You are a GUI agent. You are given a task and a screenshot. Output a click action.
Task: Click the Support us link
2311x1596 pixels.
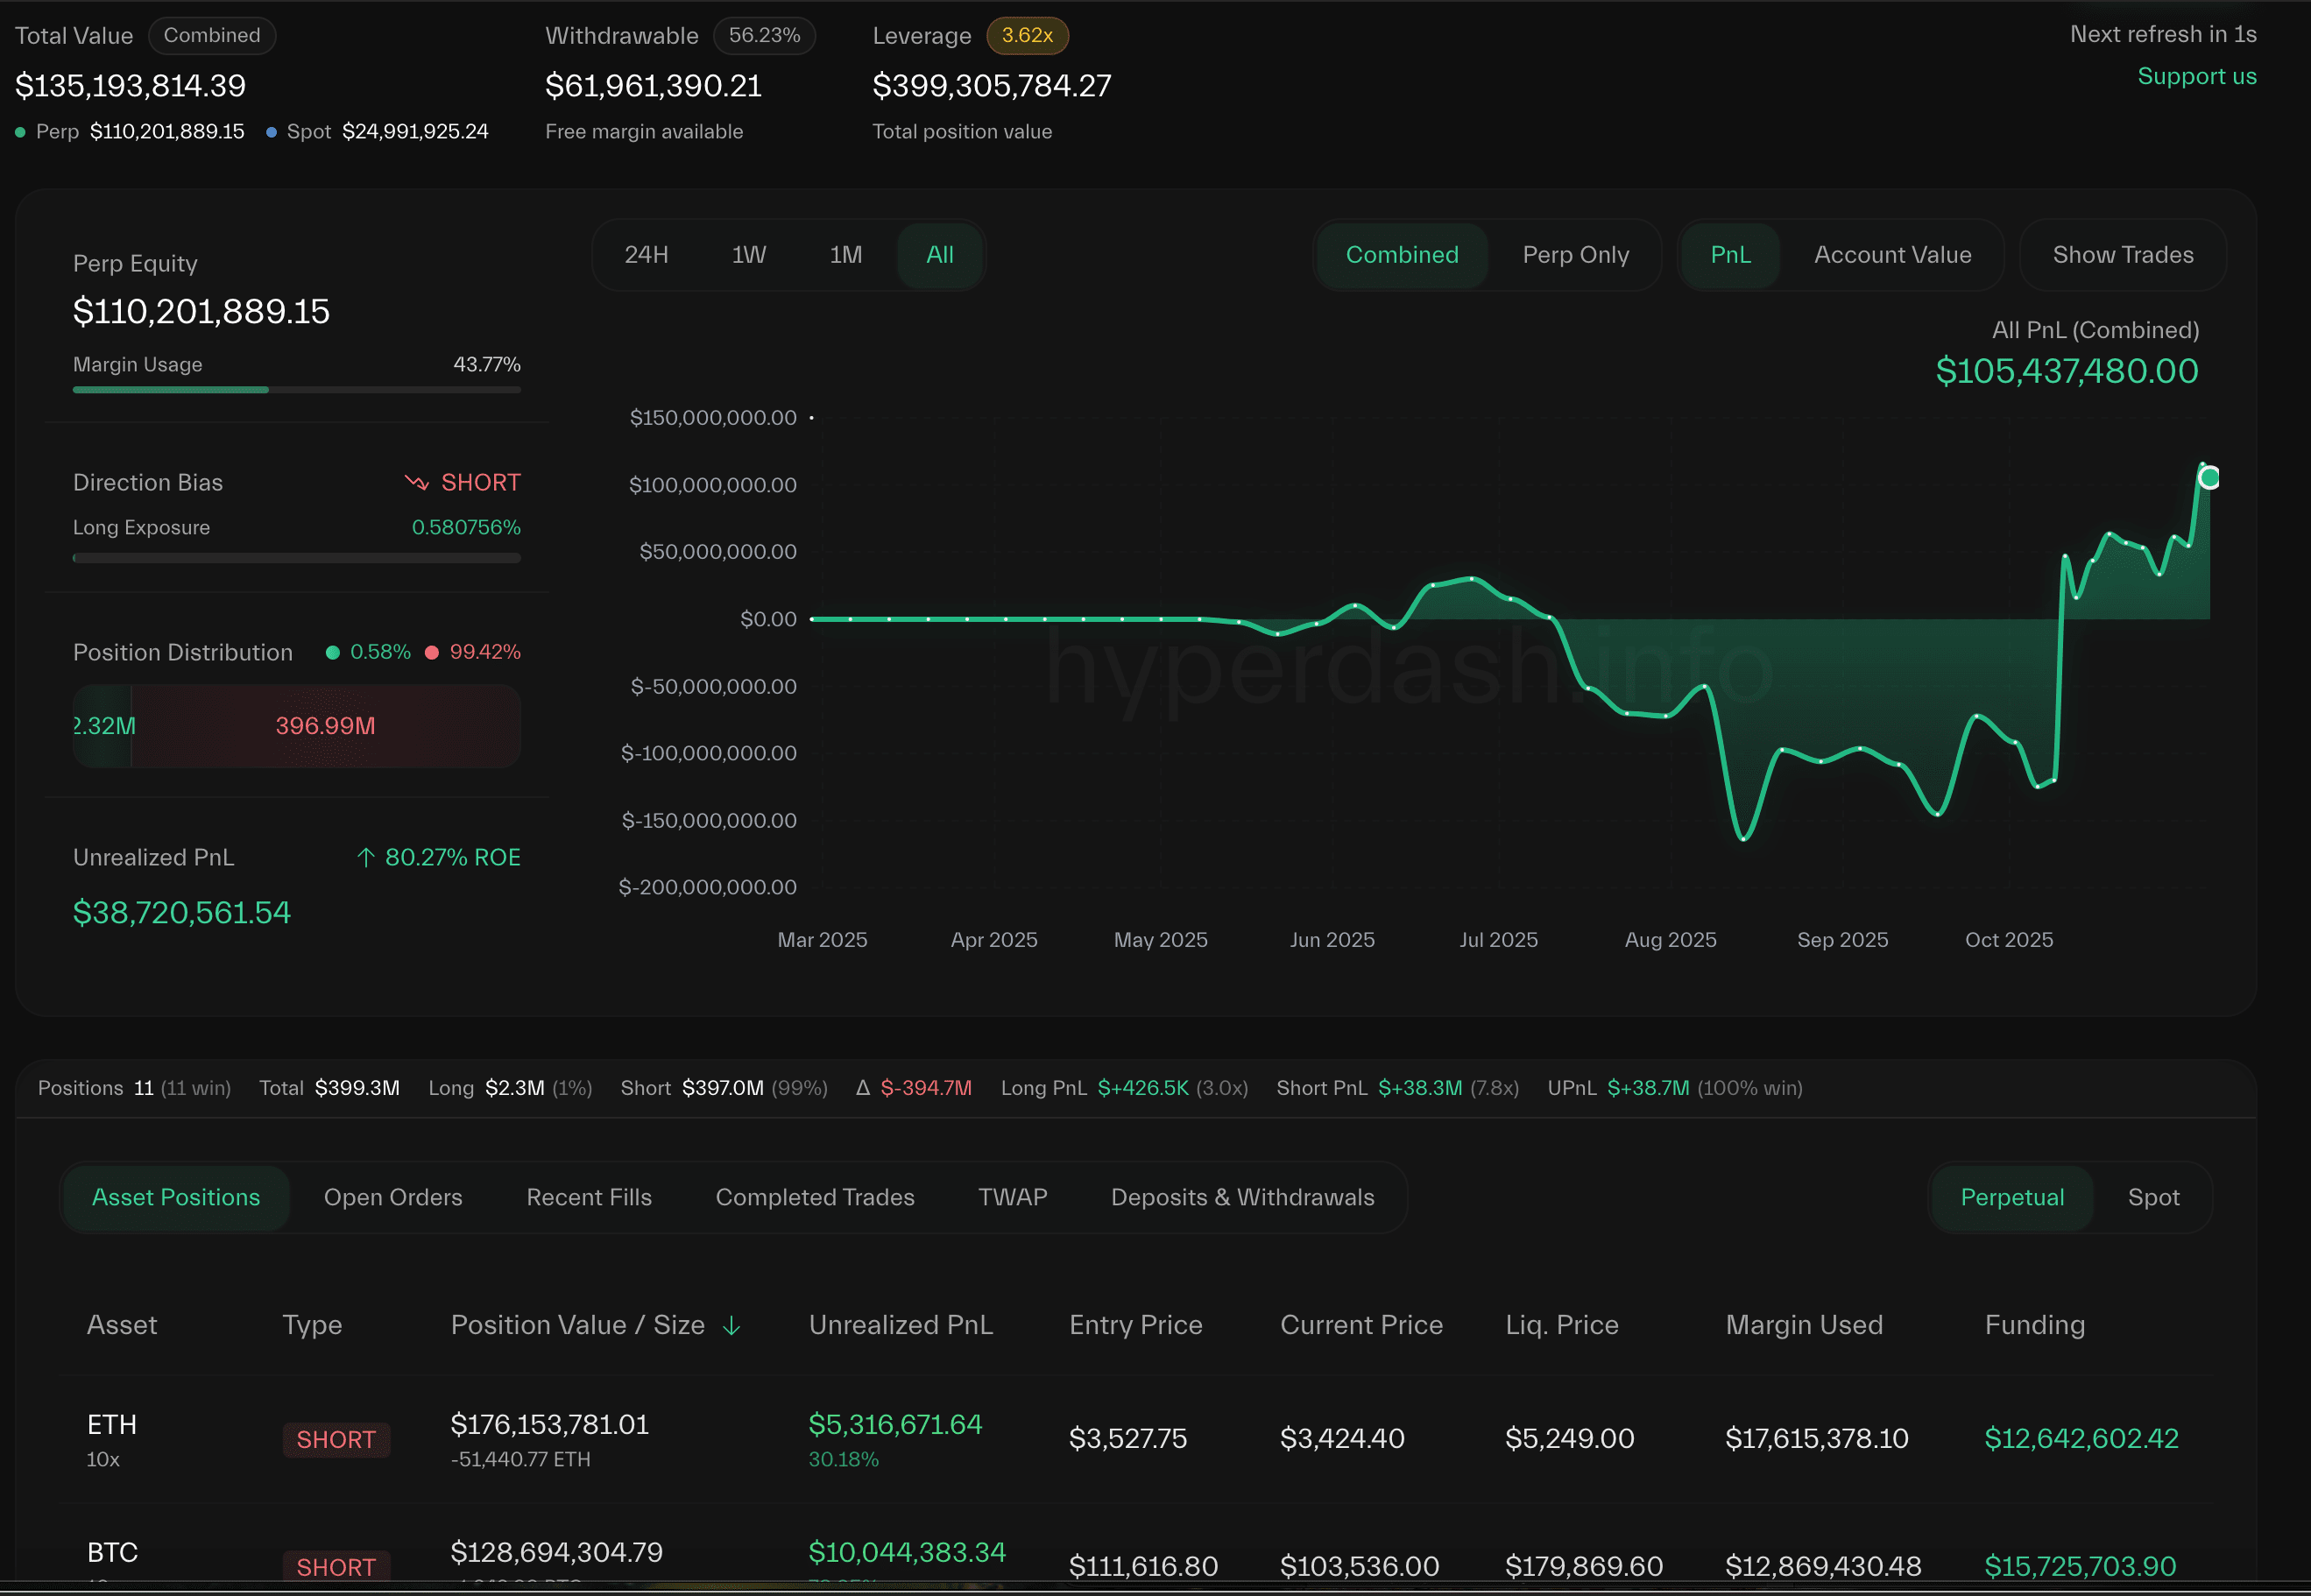[x=2196, y=77]
